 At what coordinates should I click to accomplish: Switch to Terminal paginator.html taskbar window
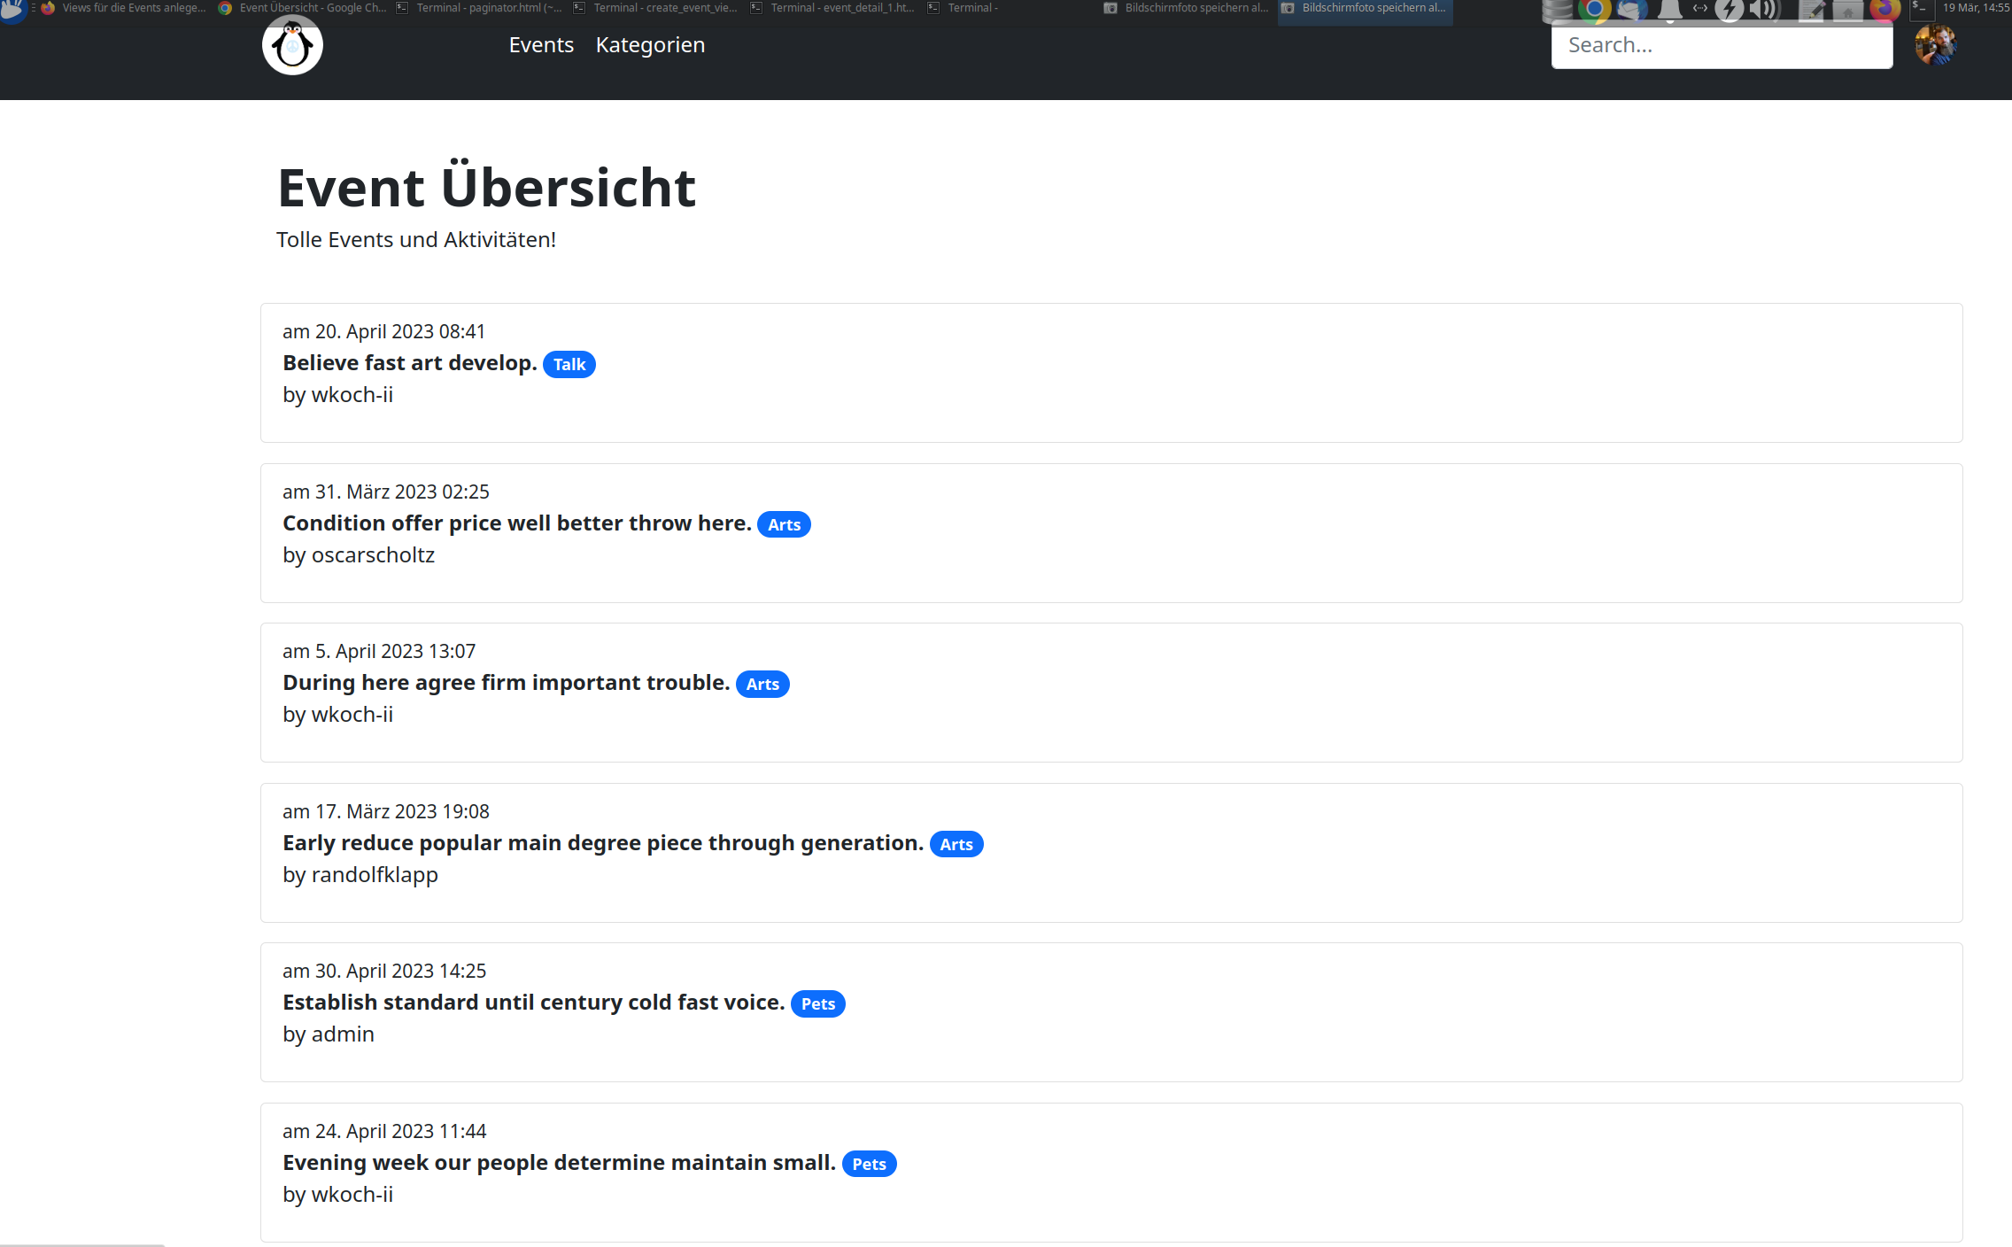[479, 8]
